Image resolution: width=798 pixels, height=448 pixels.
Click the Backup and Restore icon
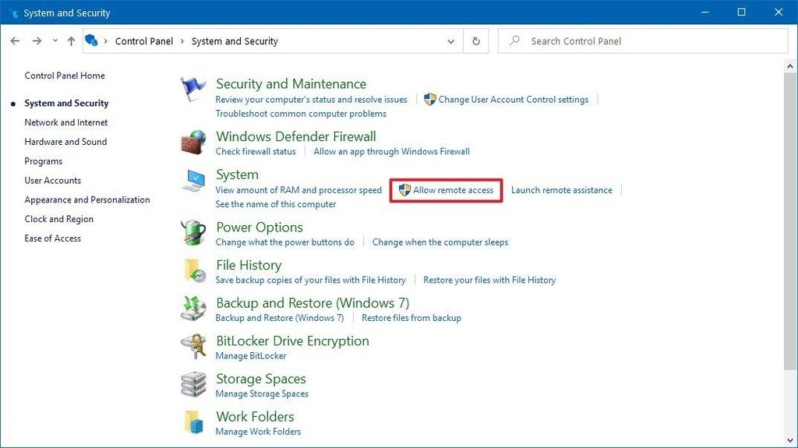pyautogui.click(x=193, y=309)
